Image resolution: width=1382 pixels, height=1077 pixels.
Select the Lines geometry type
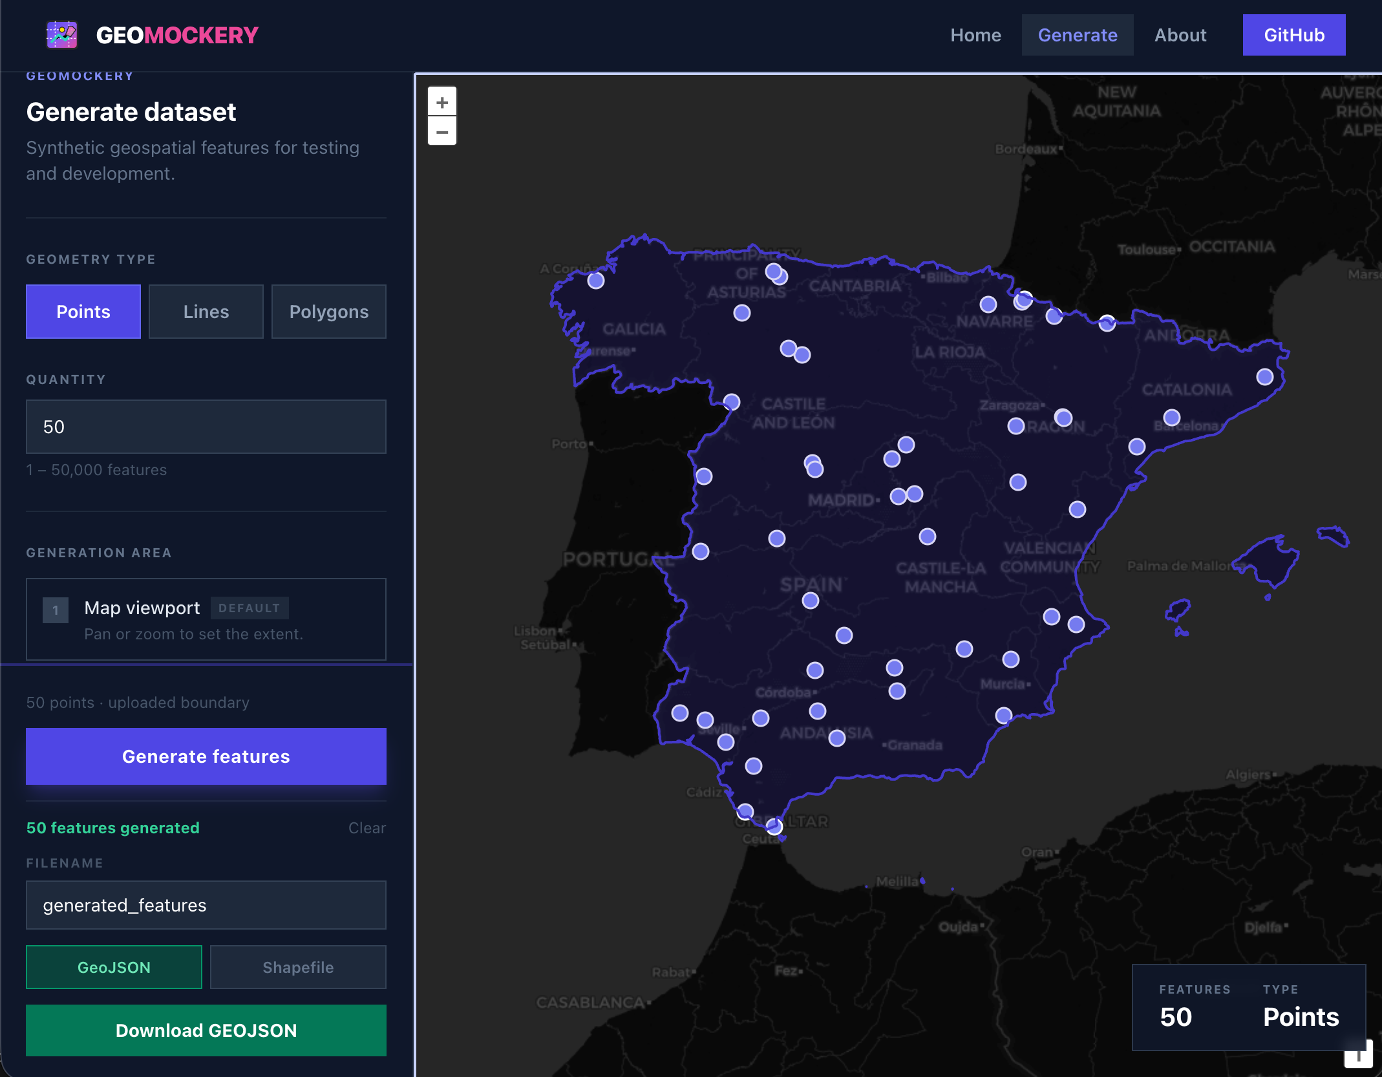[x=206, y=311]
